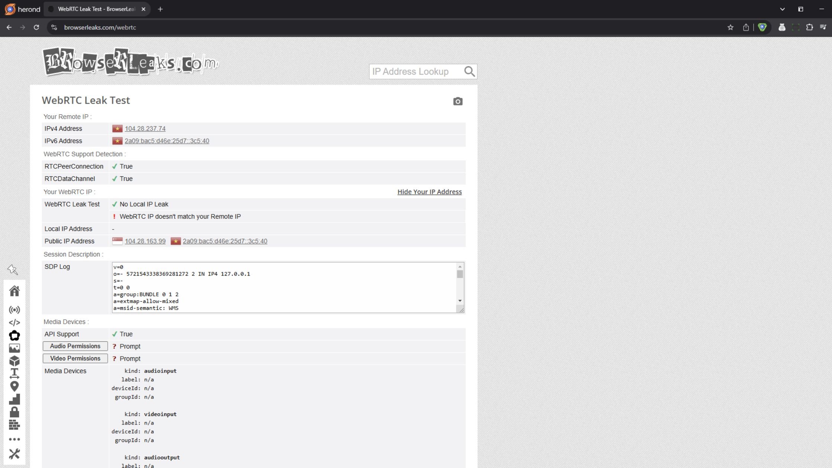Click the camera screenshot icon beside the title
832x468 pixels.
458,101
